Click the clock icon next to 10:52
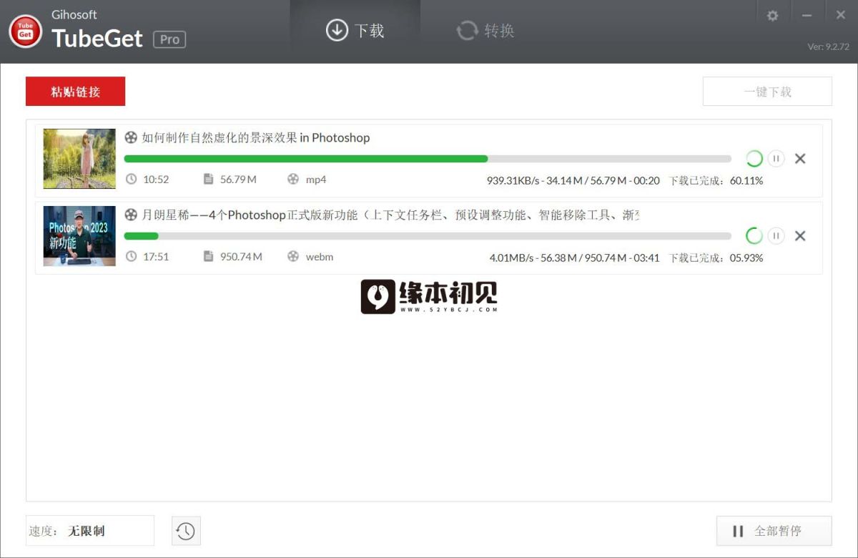This screenshot has height=558, width=858. [x=131, y=179]
